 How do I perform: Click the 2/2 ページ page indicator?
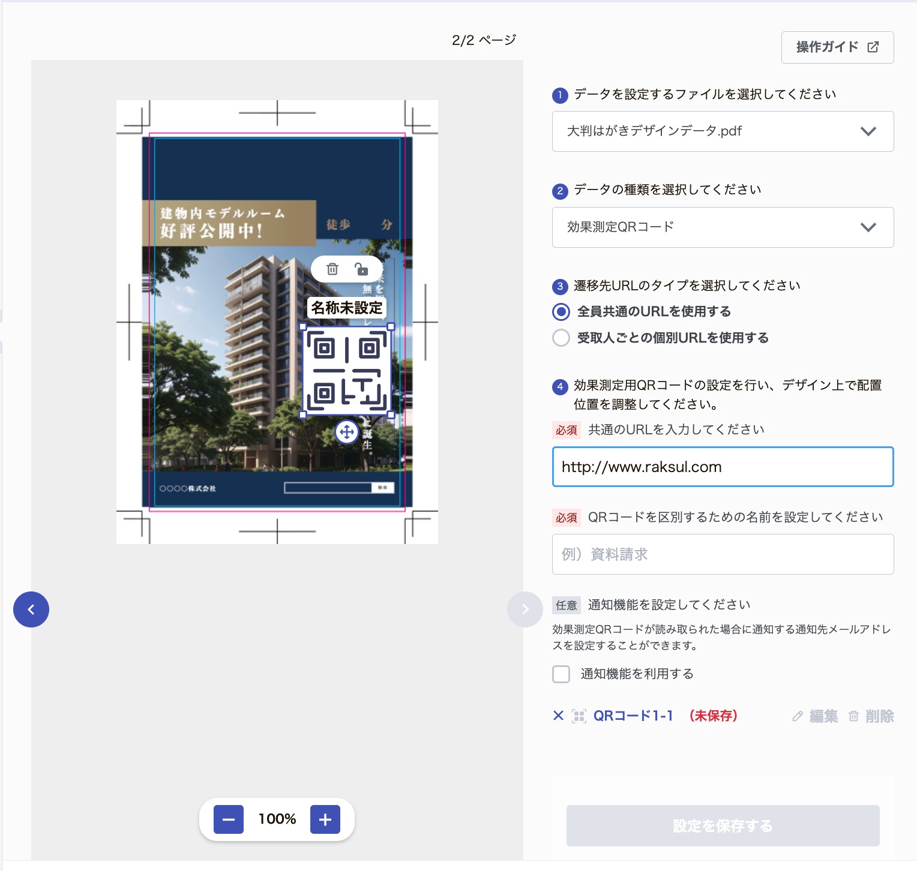coord(484,40)
